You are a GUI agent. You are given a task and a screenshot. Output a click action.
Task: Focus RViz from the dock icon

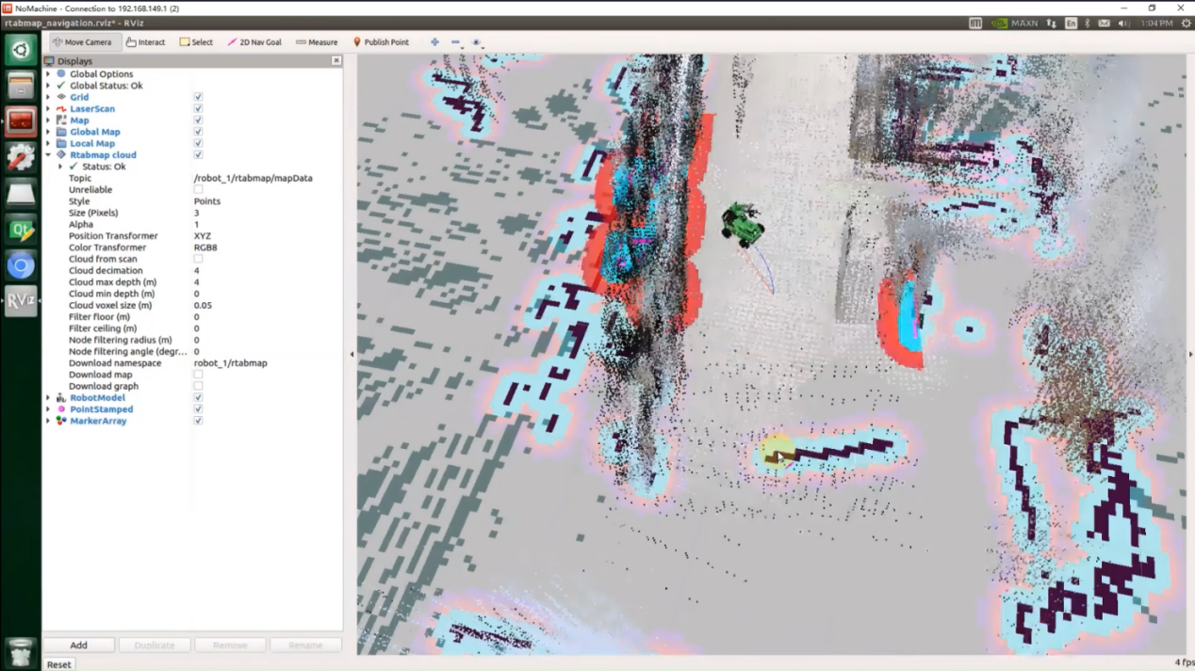click(x=21, y=301)
